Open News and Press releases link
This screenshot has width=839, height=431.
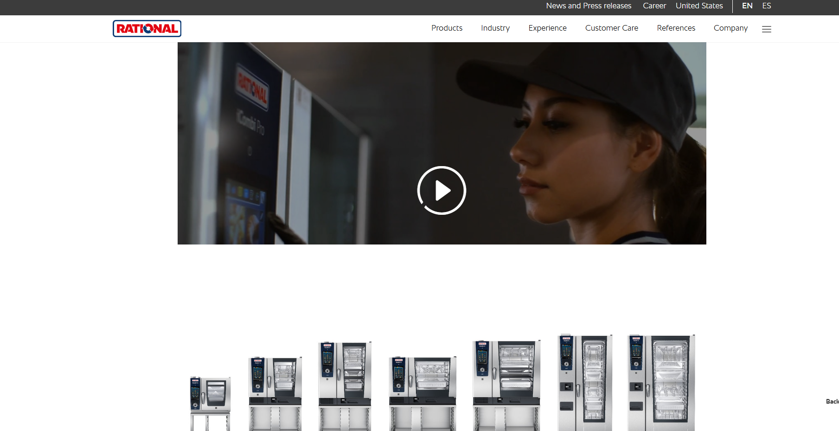[589, 6]
